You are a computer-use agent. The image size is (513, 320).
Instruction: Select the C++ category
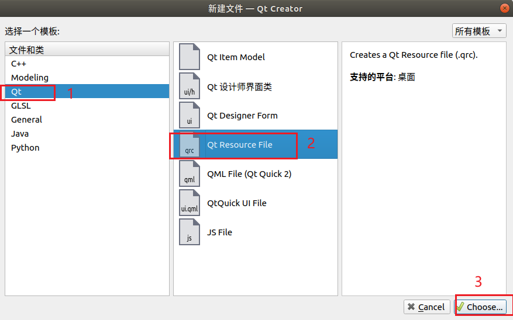tap(87, 63)
